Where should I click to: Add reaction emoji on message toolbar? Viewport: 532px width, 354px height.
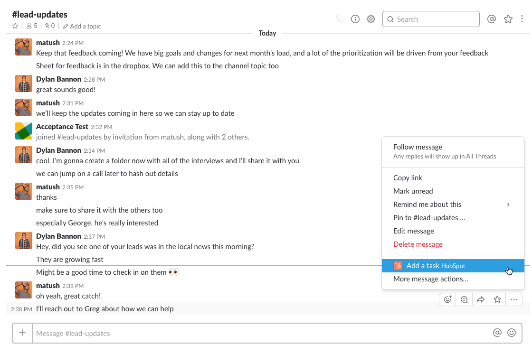coord(448,299)
